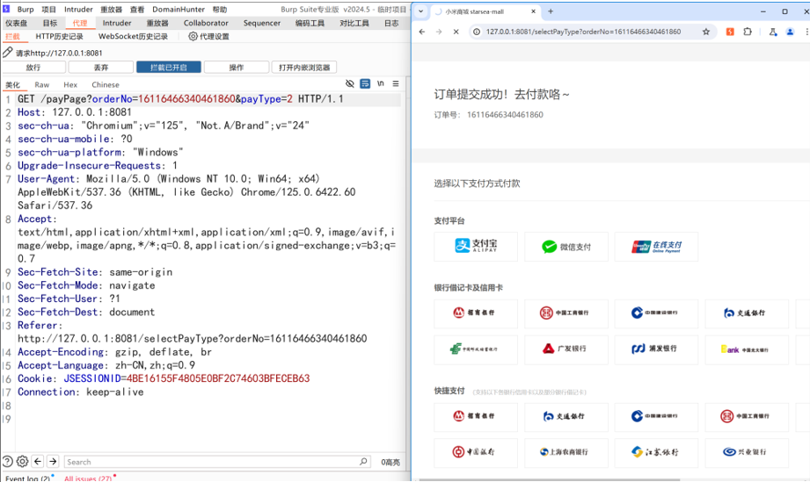Open a new browser tab with plus
This screenshot has width=810, height=482.
point(551,11)
